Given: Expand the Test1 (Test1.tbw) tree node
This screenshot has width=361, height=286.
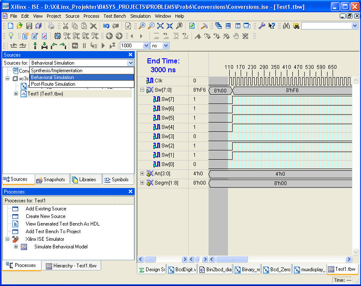Looking at the screenshot, I should [x=16, y=93].
